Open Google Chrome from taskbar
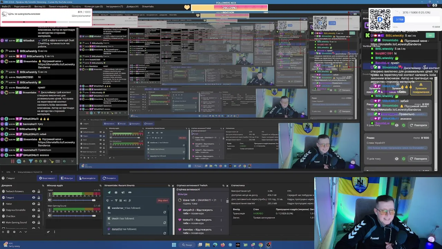The width and height of the screenshot is (442, 249). click(x=261, y=245)
